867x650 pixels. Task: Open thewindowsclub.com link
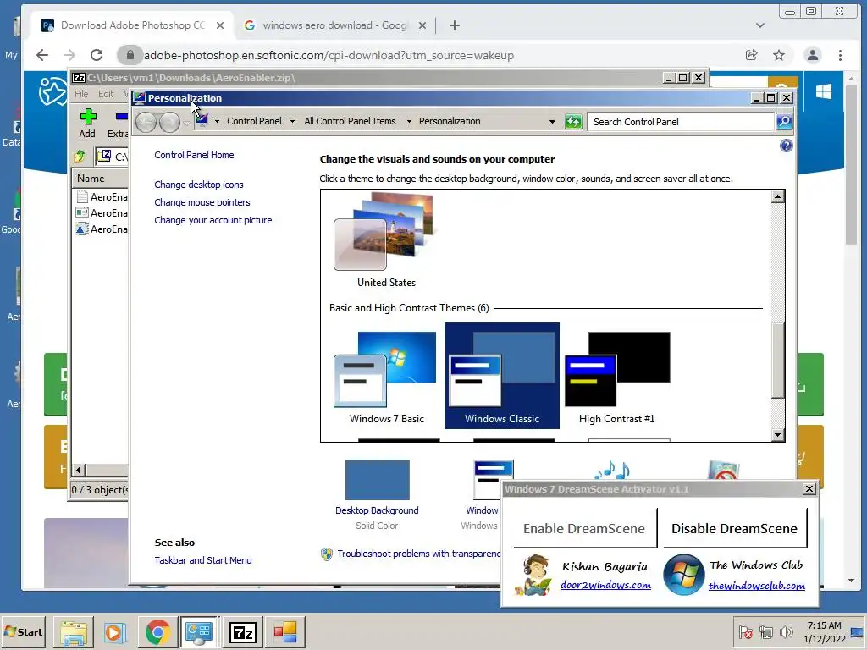756,586
